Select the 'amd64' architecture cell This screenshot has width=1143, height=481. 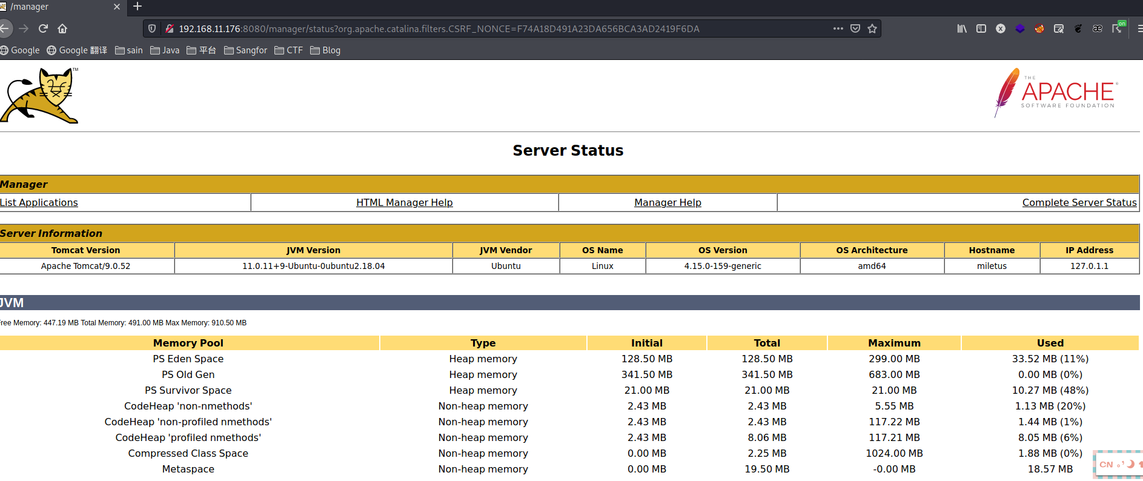point(872,266)
